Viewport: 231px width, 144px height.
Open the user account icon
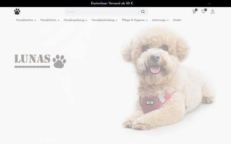click(x=213, y=12)
